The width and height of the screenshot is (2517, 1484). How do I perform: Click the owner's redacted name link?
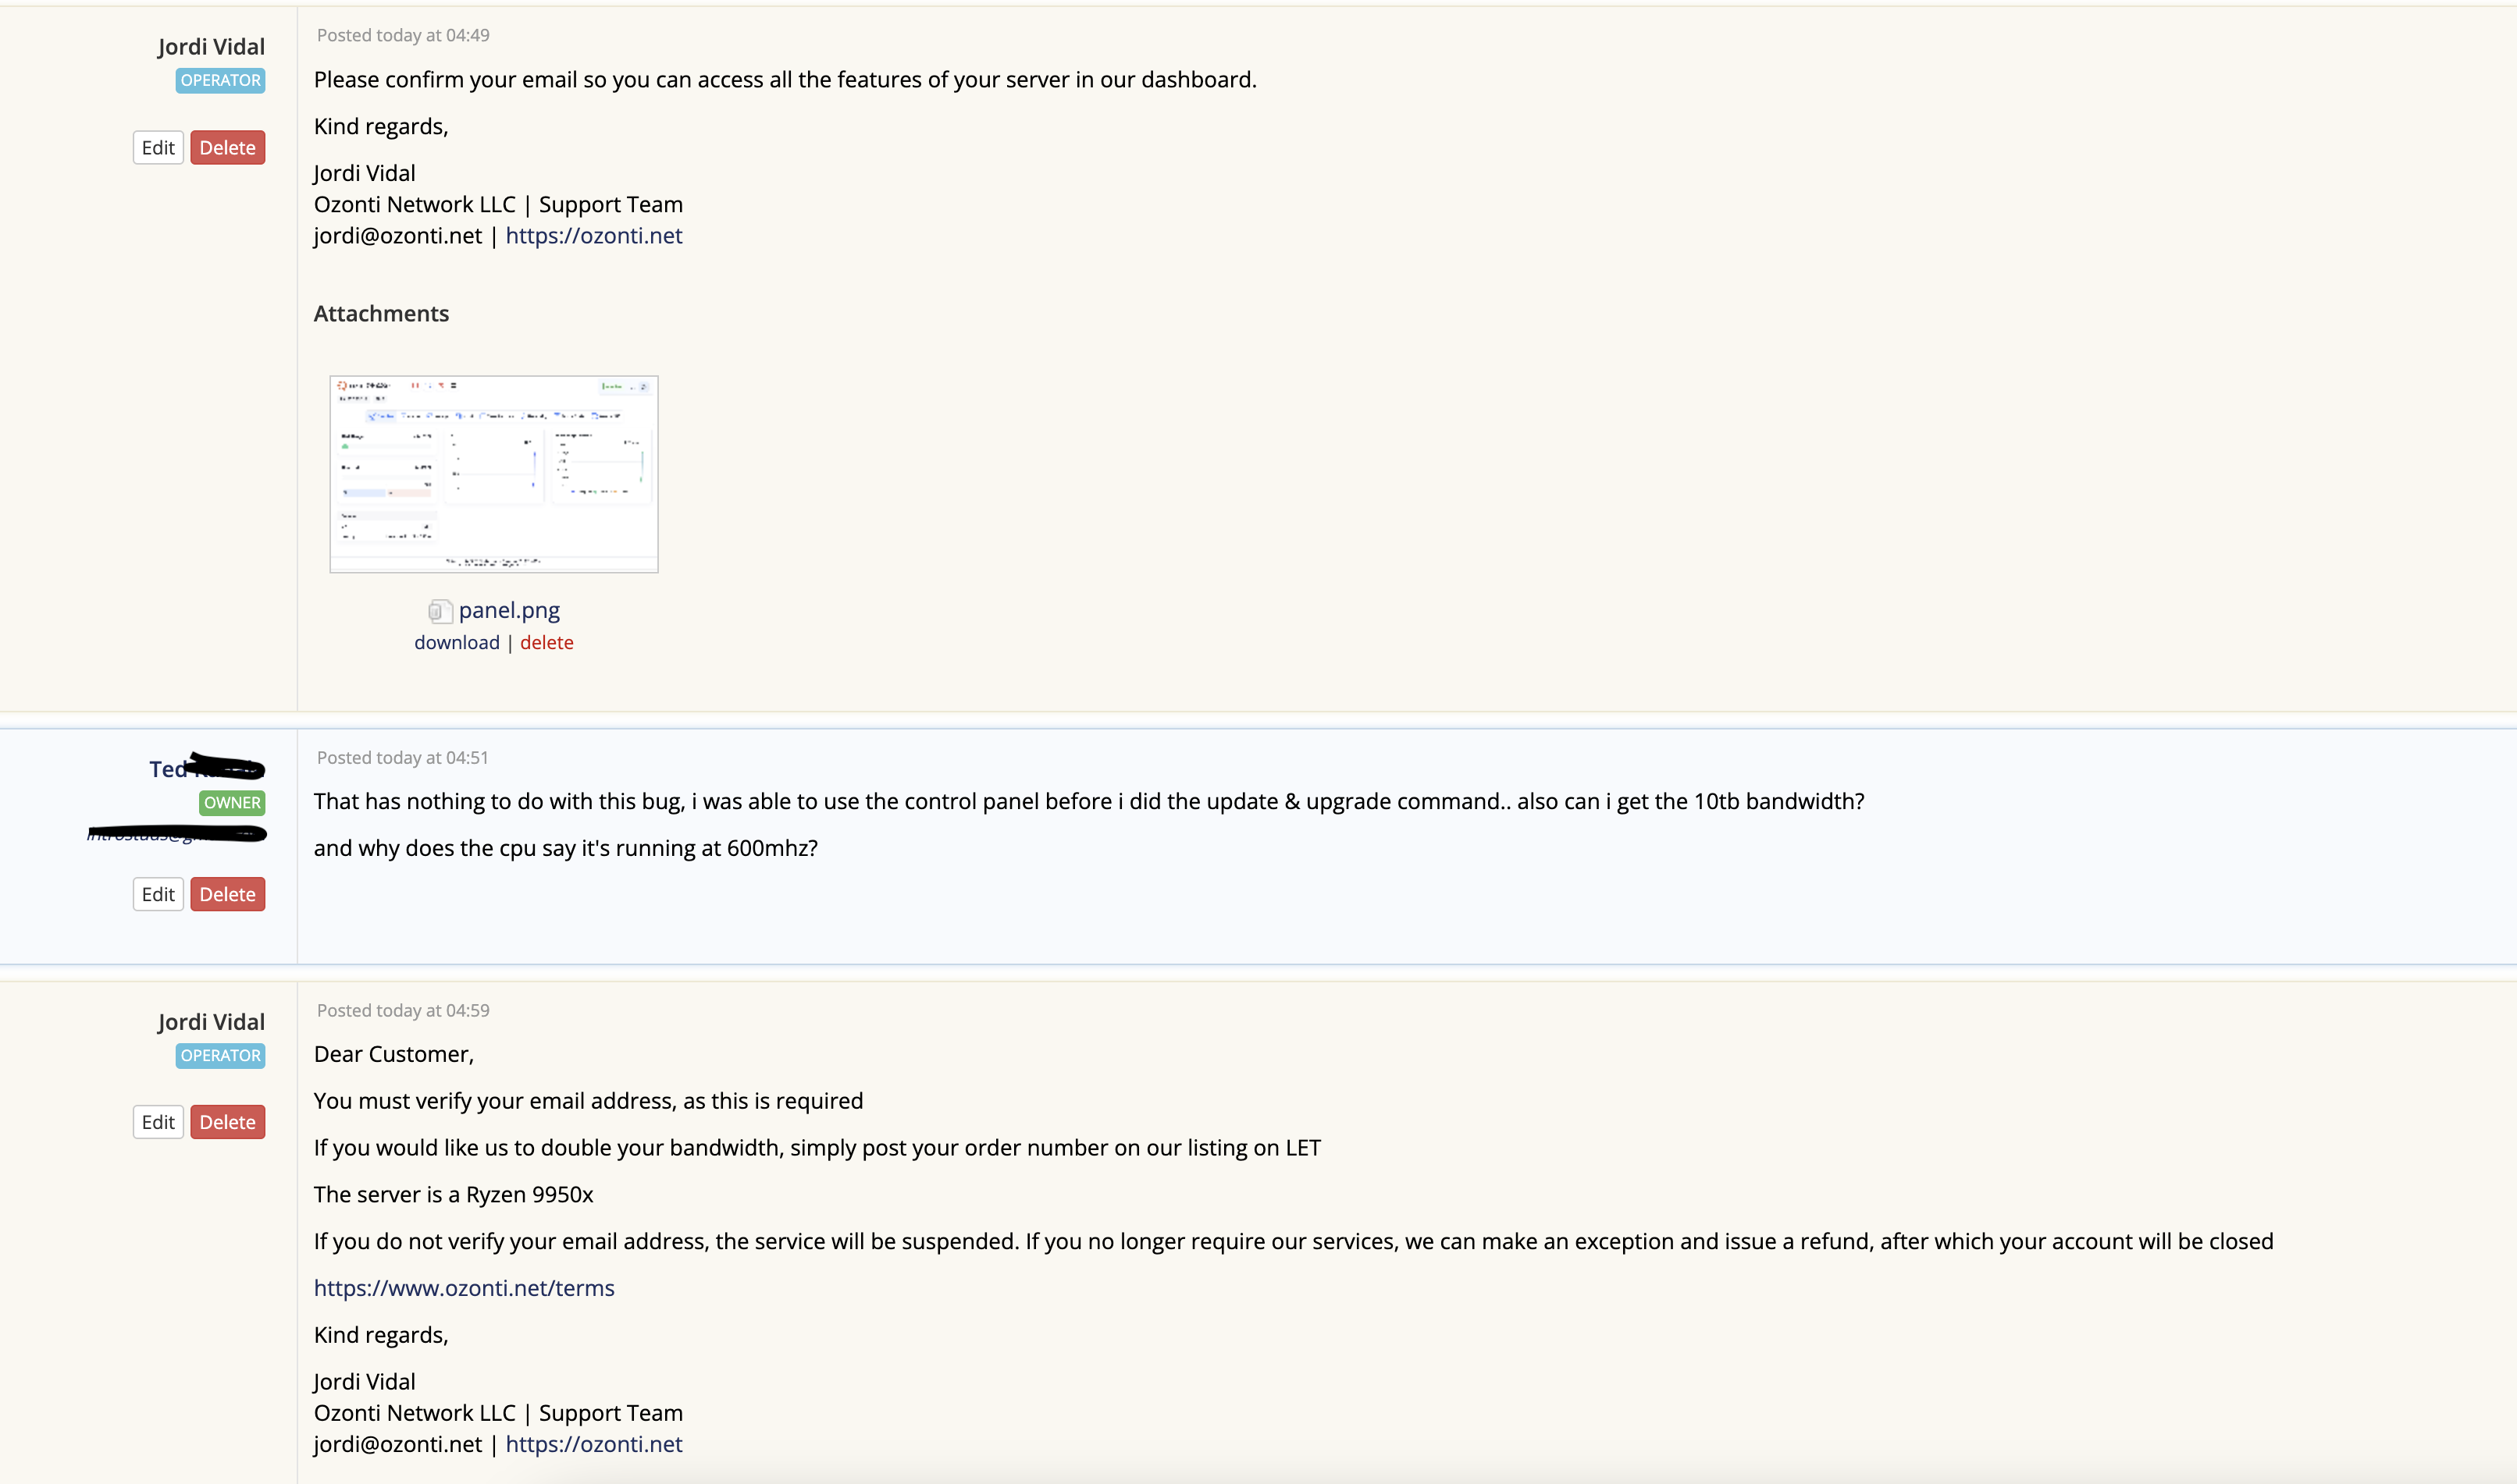207,768
